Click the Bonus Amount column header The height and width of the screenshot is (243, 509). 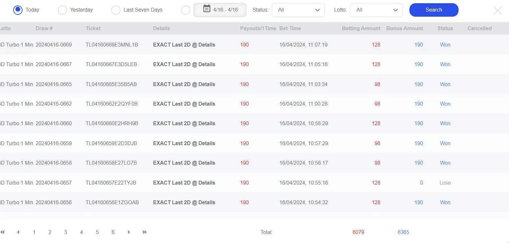pyautogui.click(x=405, y=28)
